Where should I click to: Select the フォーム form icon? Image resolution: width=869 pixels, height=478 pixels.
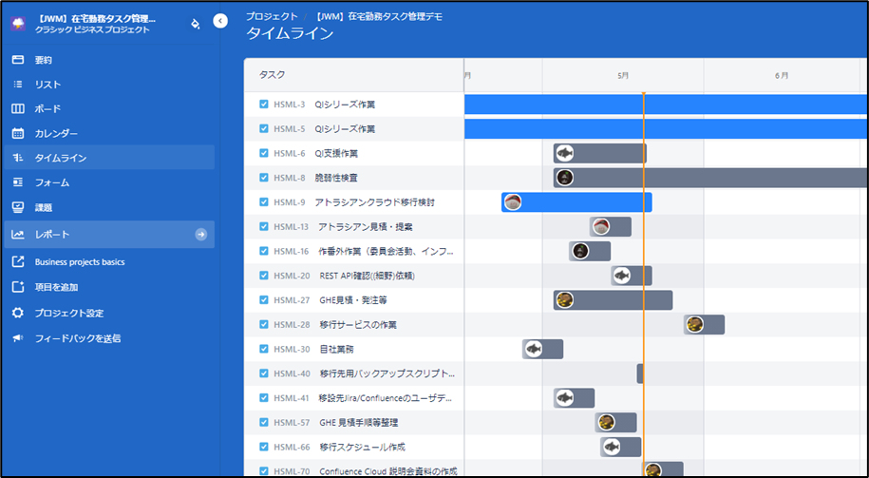17,182
